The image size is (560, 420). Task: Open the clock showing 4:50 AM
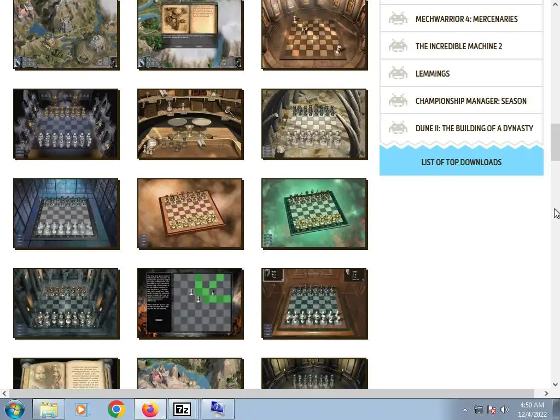coord(532,410)
